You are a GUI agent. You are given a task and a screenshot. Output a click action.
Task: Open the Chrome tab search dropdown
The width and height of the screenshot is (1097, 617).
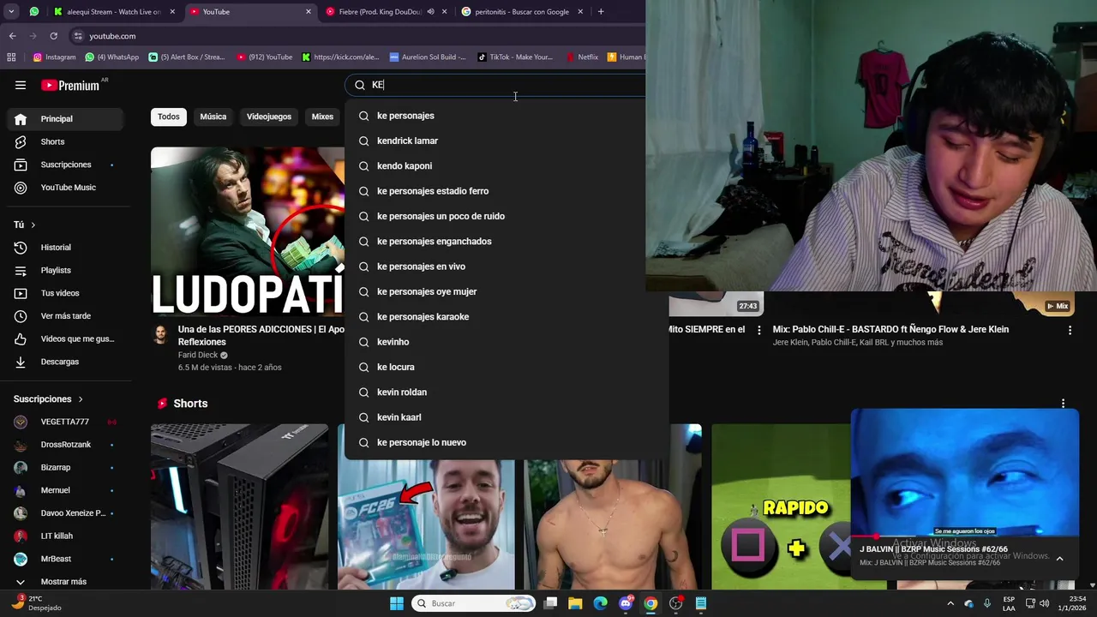pyautogui.click(x=12, y=12)
